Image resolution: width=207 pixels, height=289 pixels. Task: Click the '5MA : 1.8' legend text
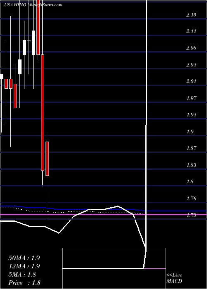(x=22, y=275)
